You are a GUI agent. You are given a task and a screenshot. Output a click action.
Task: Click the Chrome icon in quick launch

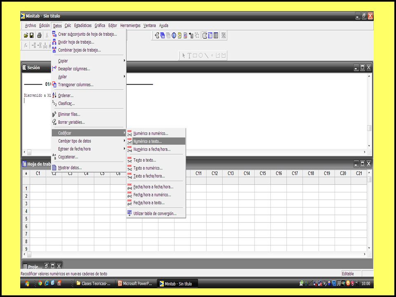[x=40, y=283]
